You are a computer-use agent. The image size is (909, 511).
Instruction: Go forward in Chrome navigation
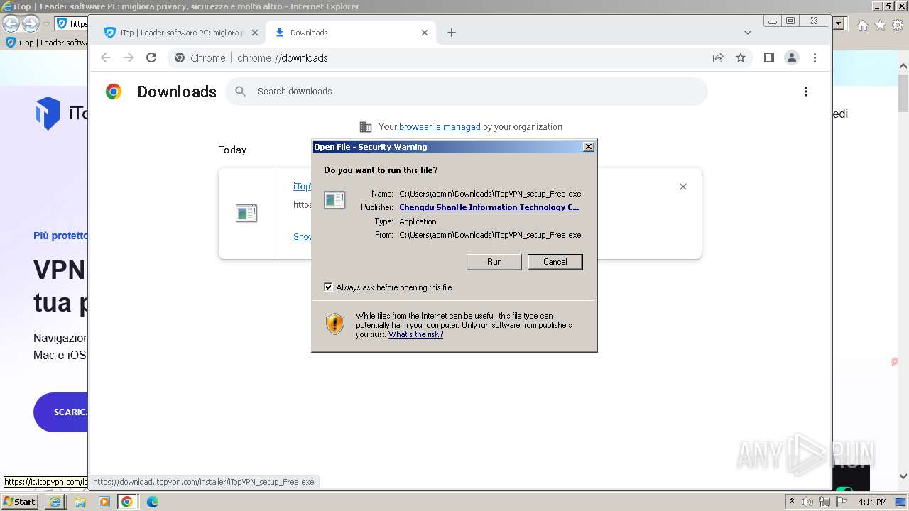(129, 58)
